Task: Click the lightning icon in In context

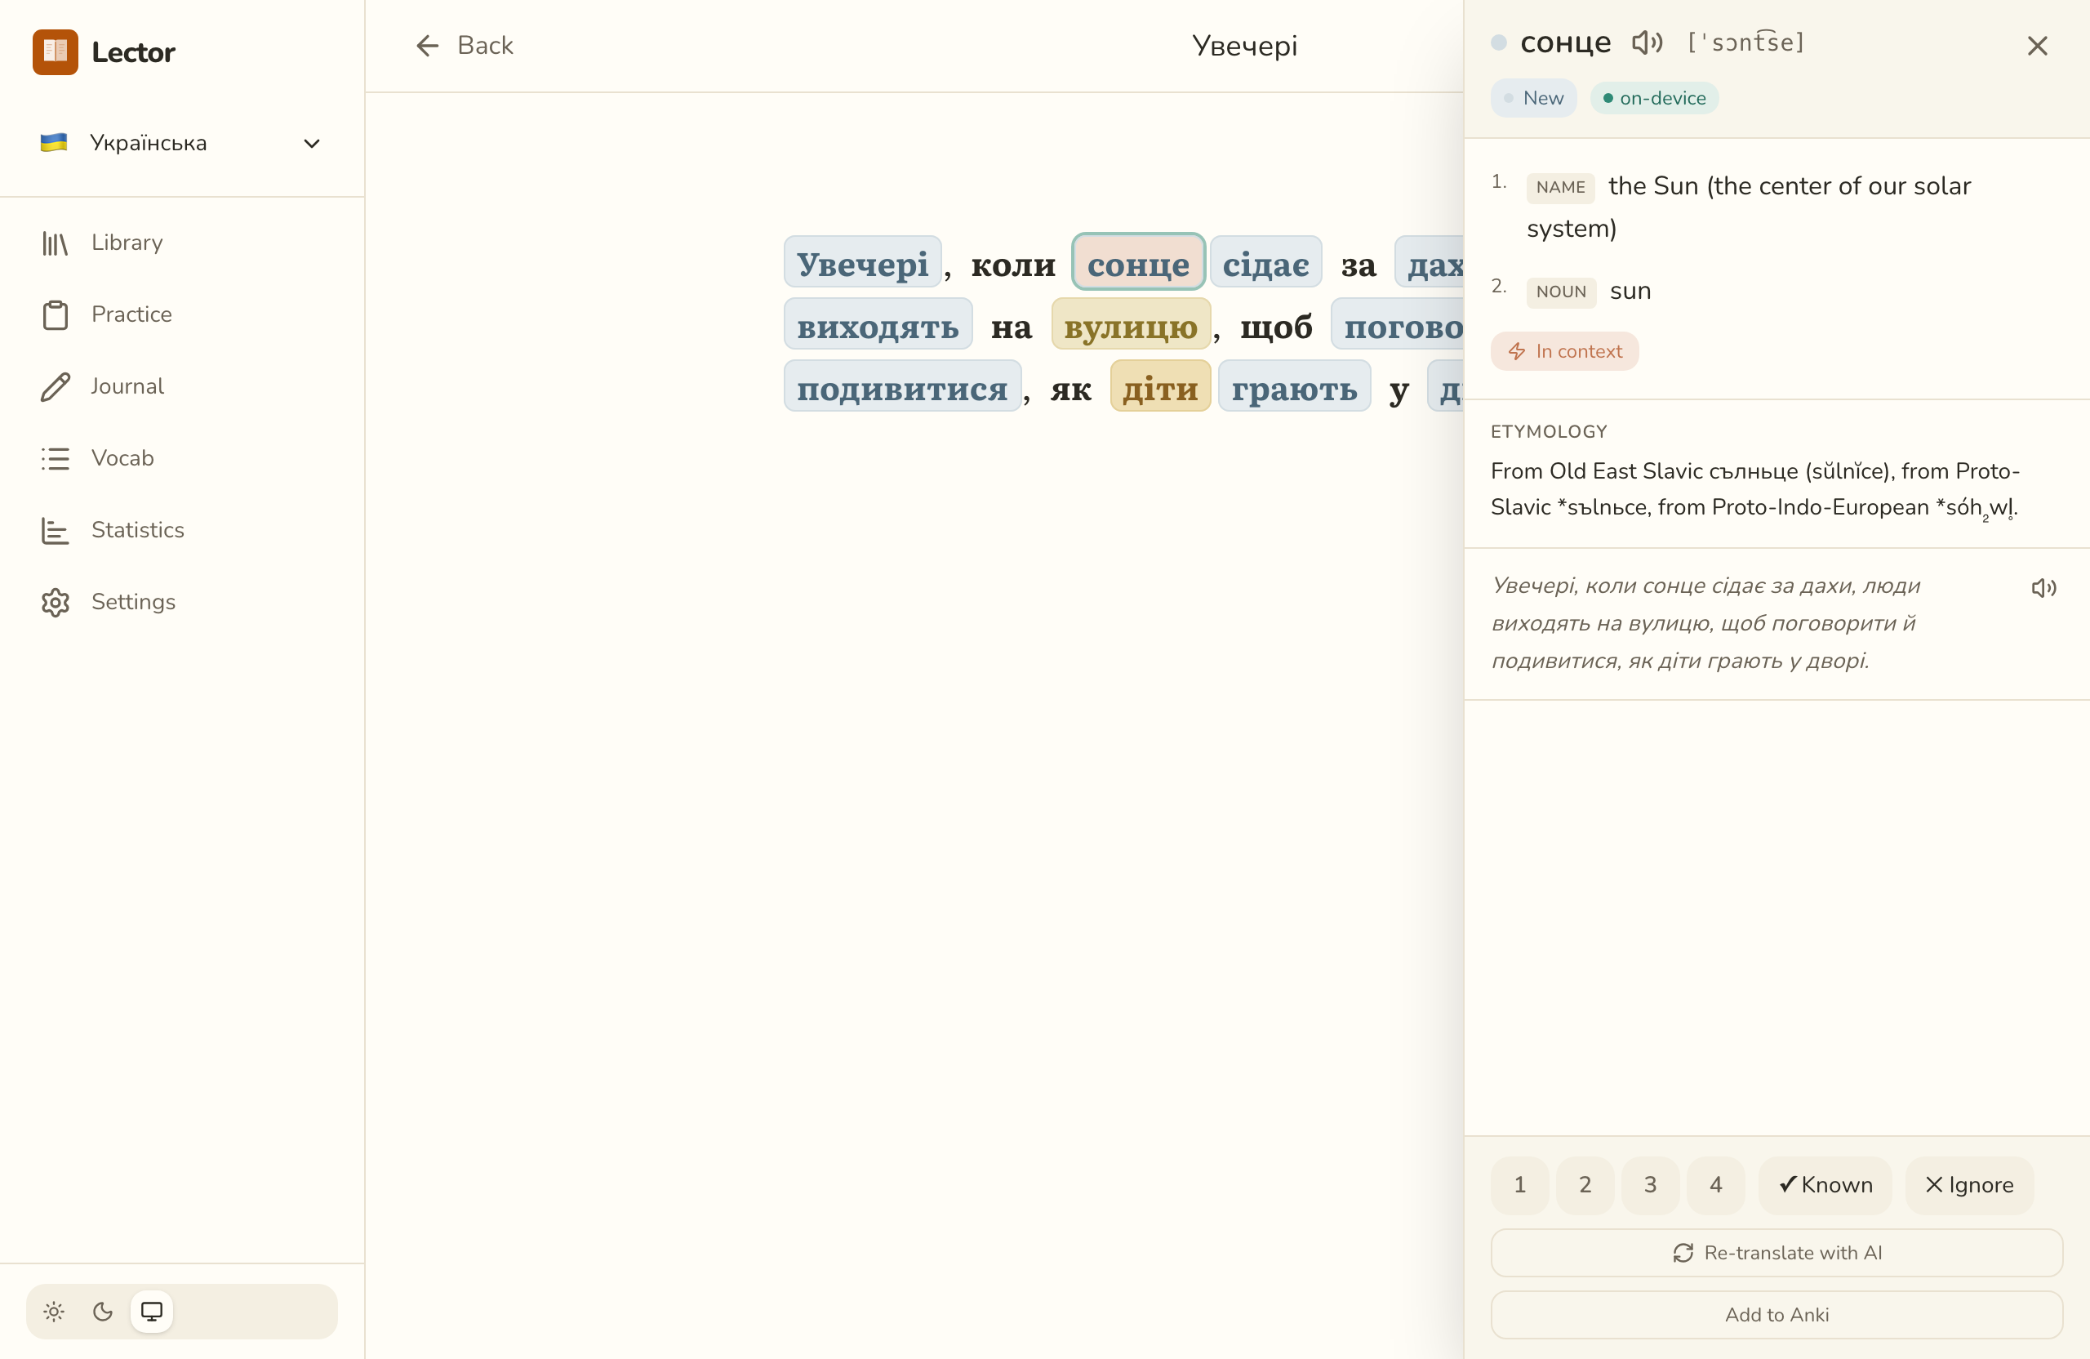Action: point(1517,351)
